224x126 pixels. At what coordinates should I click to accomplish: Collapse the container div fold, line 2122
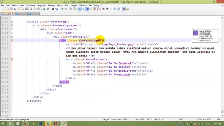pos(12,29)
